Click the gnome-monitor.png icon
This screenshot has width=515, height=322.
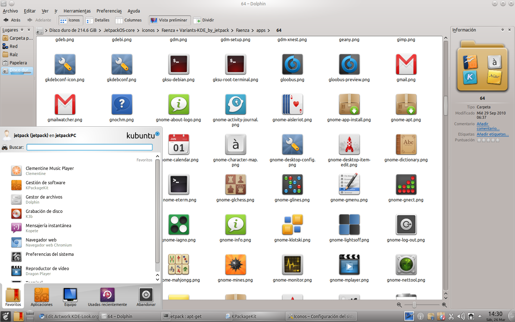(x=292, y=265)
